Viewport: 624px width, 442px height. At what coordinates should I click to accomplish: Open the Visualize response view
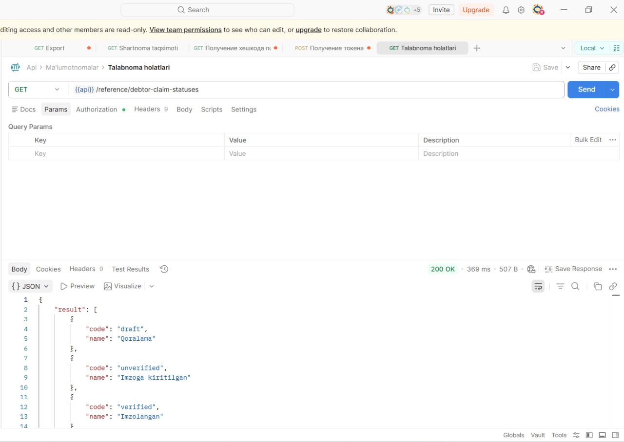123,286
